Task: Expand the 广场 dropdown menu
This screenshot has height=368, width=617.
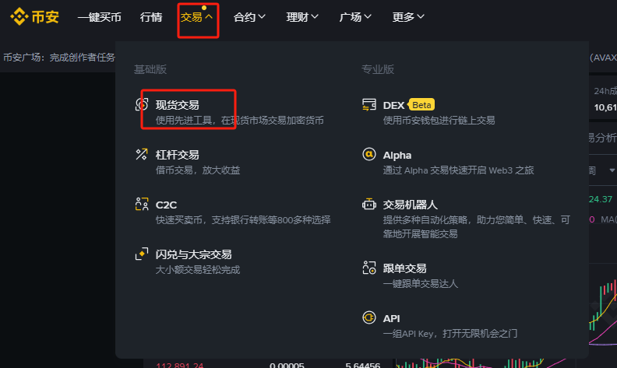Action: point(355,17)
